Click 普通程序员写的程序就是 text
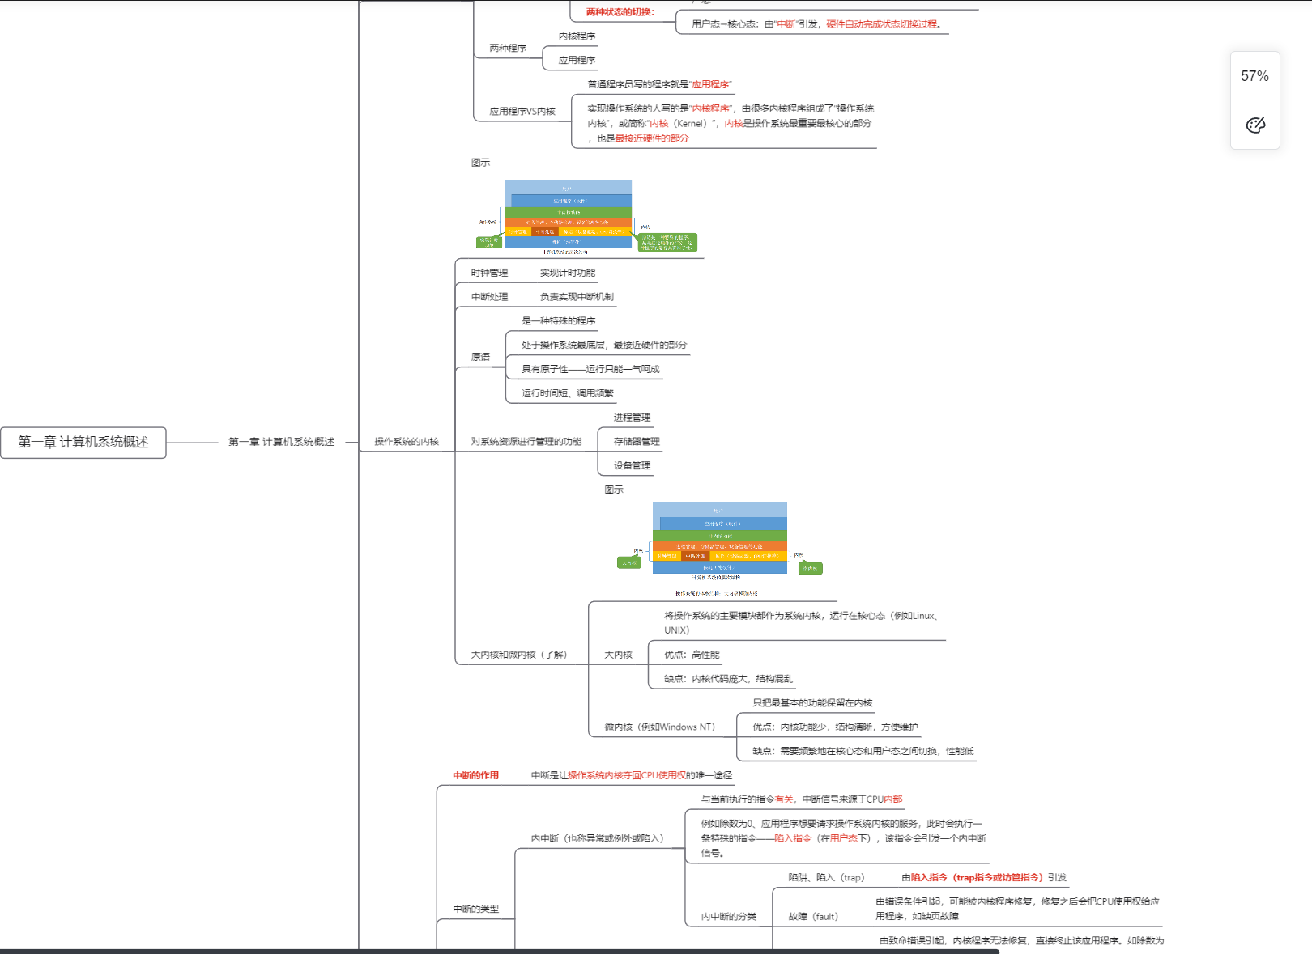 [x=659, y=85]
